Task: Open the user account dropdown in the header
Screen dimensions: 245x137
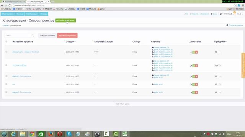Action: pos(240,14)
